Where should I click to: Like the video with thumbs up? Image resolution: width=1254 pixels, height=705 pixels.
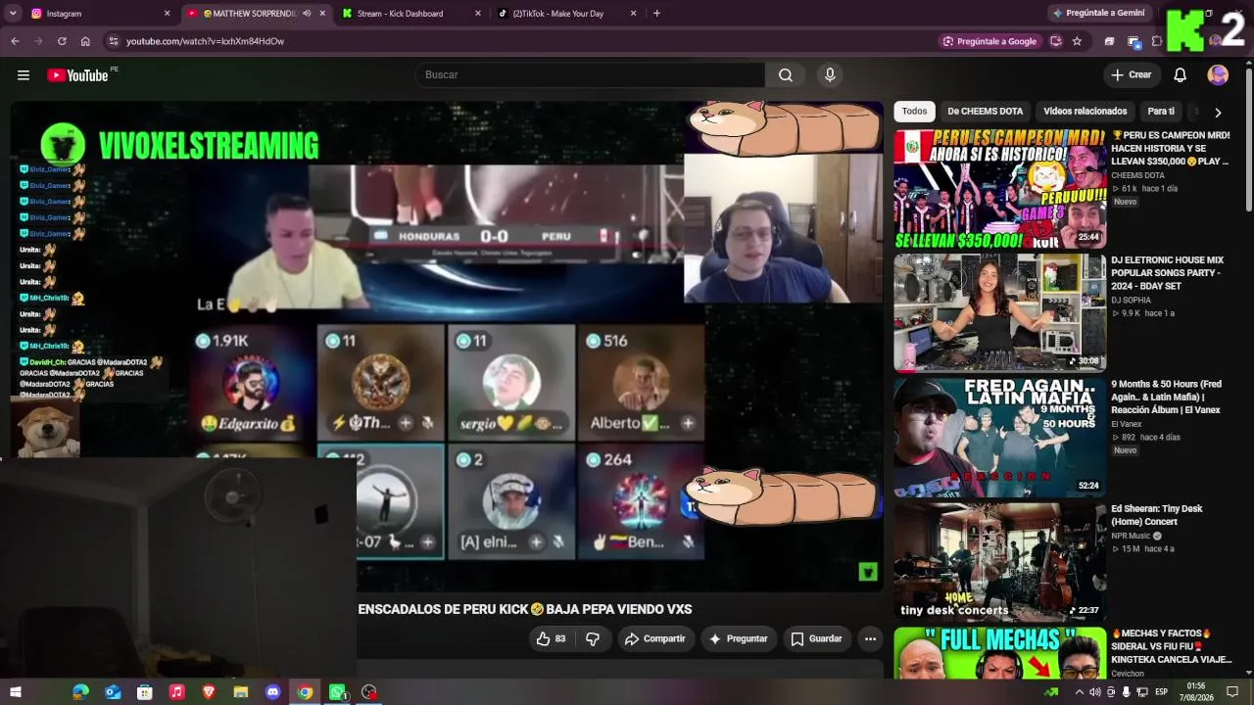pos(552,638)
